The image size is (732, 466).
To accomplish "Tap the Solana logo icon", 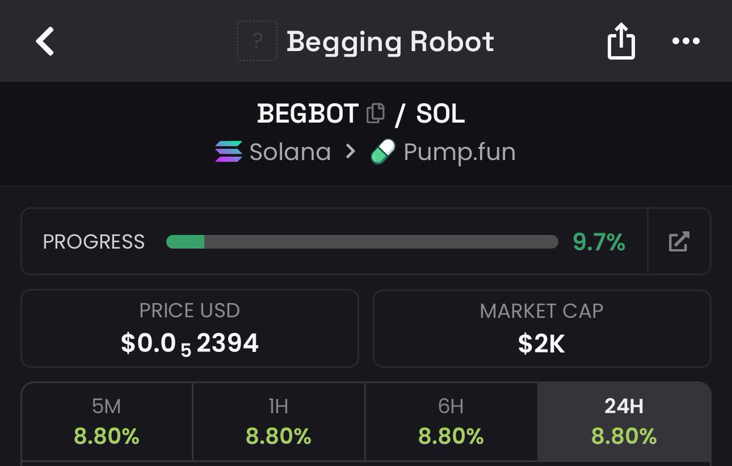I will (229, 151).
